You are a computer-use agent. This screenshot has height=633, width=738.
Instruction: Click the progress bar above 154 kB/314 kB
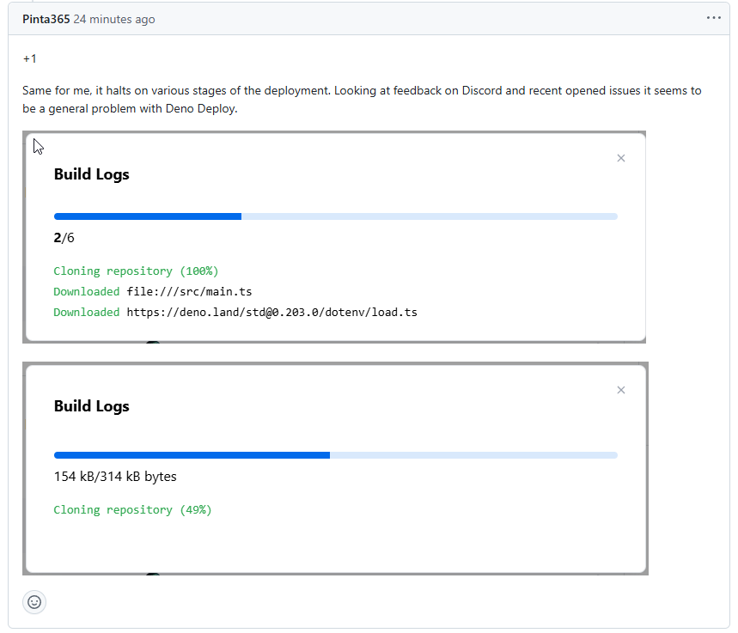335,455
